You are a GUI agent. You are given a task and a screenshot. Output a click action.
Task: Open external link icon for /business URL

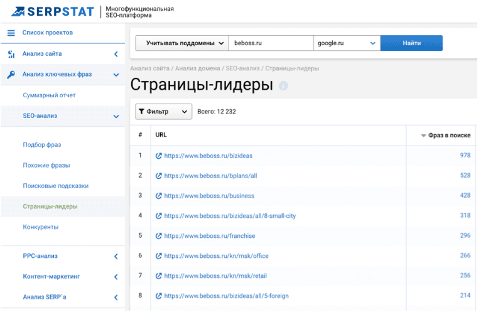(159, 196)
